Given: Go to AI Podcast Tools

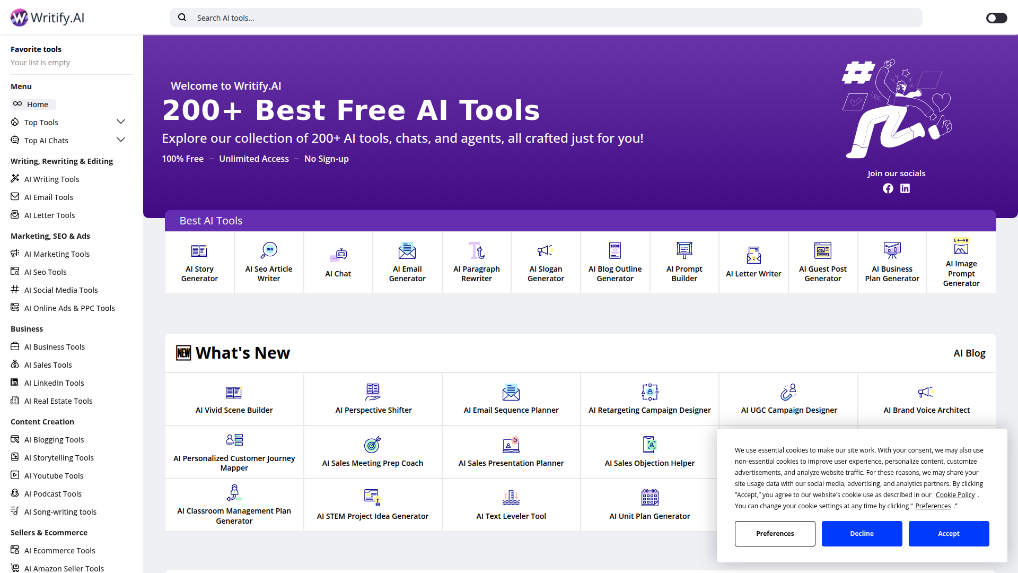Looking at the screenshot, I should [x=52, y=494].
